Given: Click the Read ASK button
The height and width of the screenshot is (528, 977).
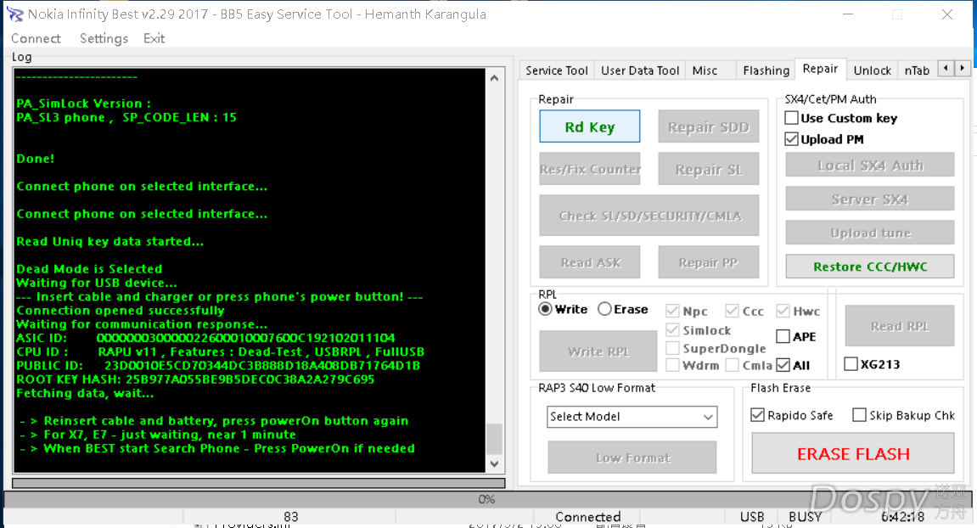Looking at the screenshot, I should (x=589, y=261).
